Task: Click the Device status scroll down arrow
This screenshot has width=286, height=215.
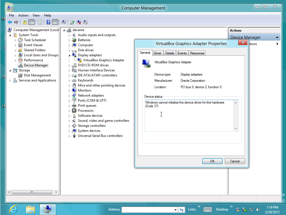Action: pyautogui.click(x=236, y=129)
